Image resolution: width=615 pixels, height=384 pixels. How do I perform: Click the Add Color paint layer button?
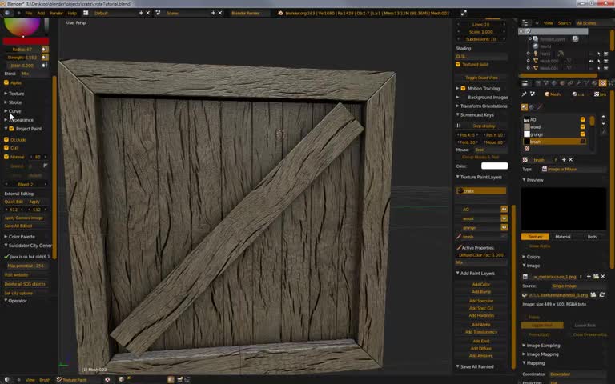tap(480, 284)
